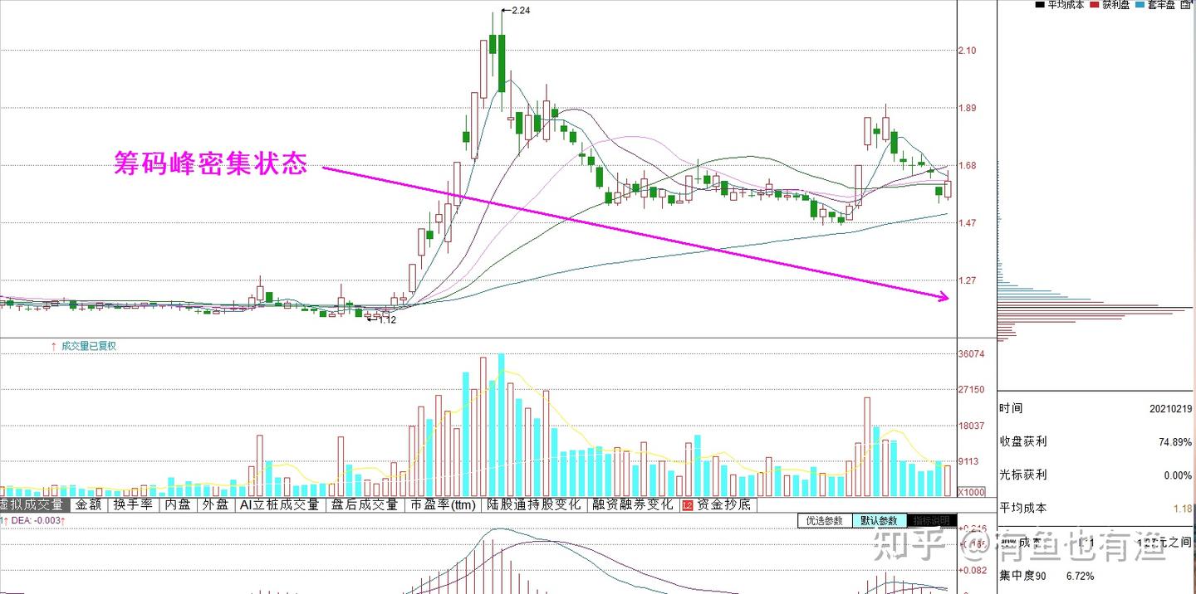Screen dimensions: 1196x594
Task: Click the 1.89 price axis label
Action: click(x=968, y=108)
